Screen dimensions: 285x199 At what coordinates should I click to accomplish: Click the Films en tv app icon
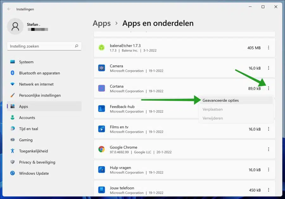(102, 129)
